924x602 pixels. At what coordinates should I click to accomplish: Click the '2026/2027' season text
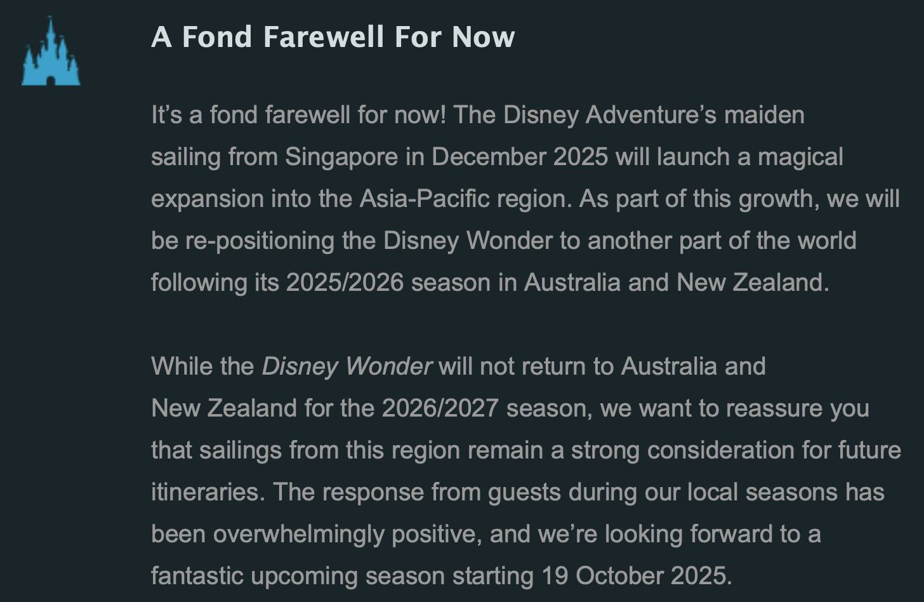pos(440,408)
